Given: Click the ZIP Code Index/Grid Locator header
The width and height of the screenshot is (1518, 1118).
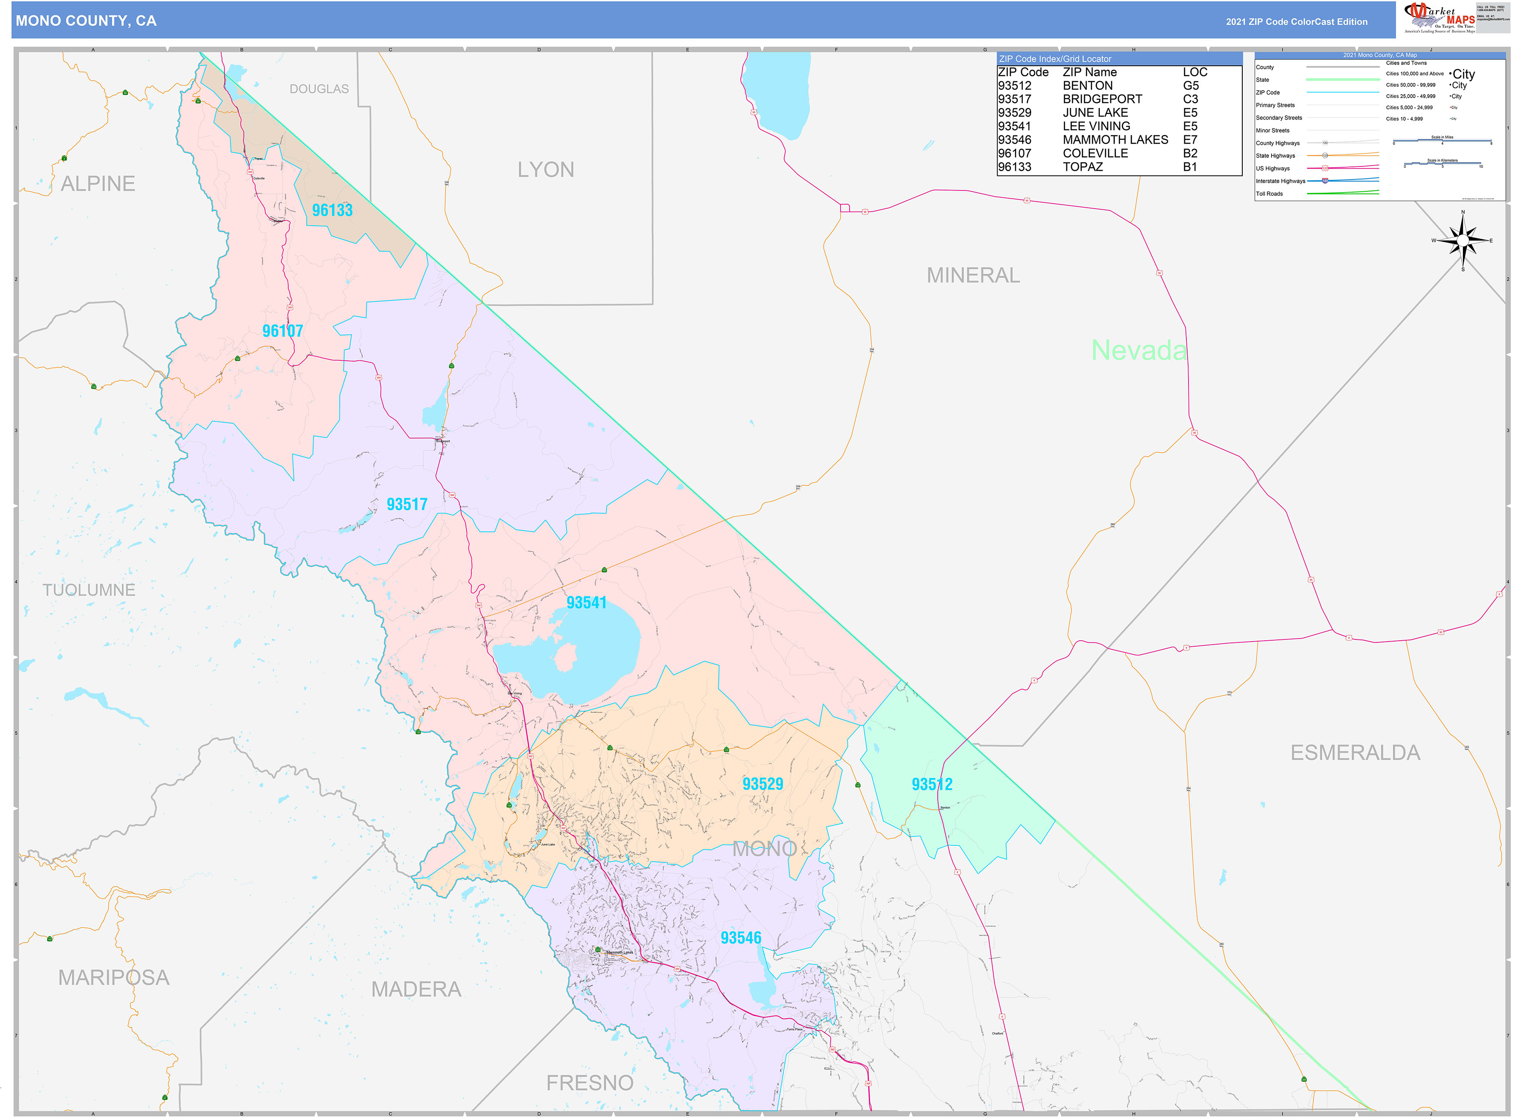Looking at the screenshot, I should click(x=1055, y=59).
